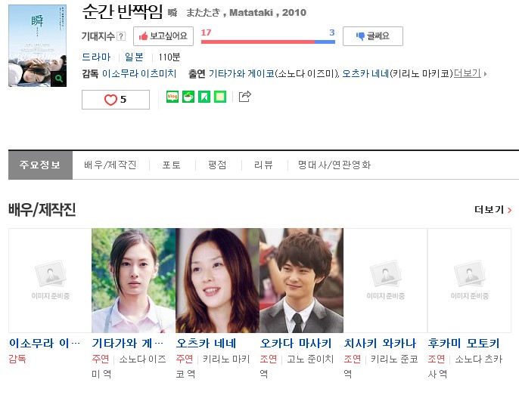Share to Naver cafe cup icon

188,97
